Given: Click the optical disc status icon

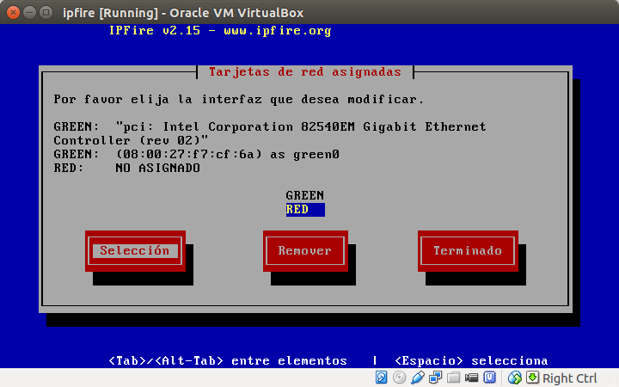Looking at the screenshot, I should point(399,378).
